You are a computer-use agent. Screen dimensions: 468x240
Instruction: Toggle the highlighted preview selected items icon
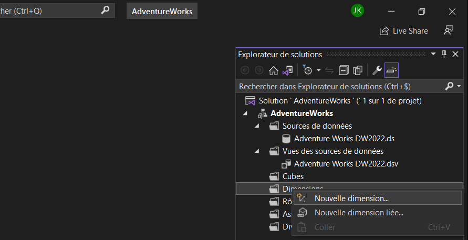coord(392,70)
